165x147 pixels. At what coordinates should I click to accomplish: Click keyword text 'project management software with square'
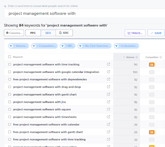pos(42,110)
